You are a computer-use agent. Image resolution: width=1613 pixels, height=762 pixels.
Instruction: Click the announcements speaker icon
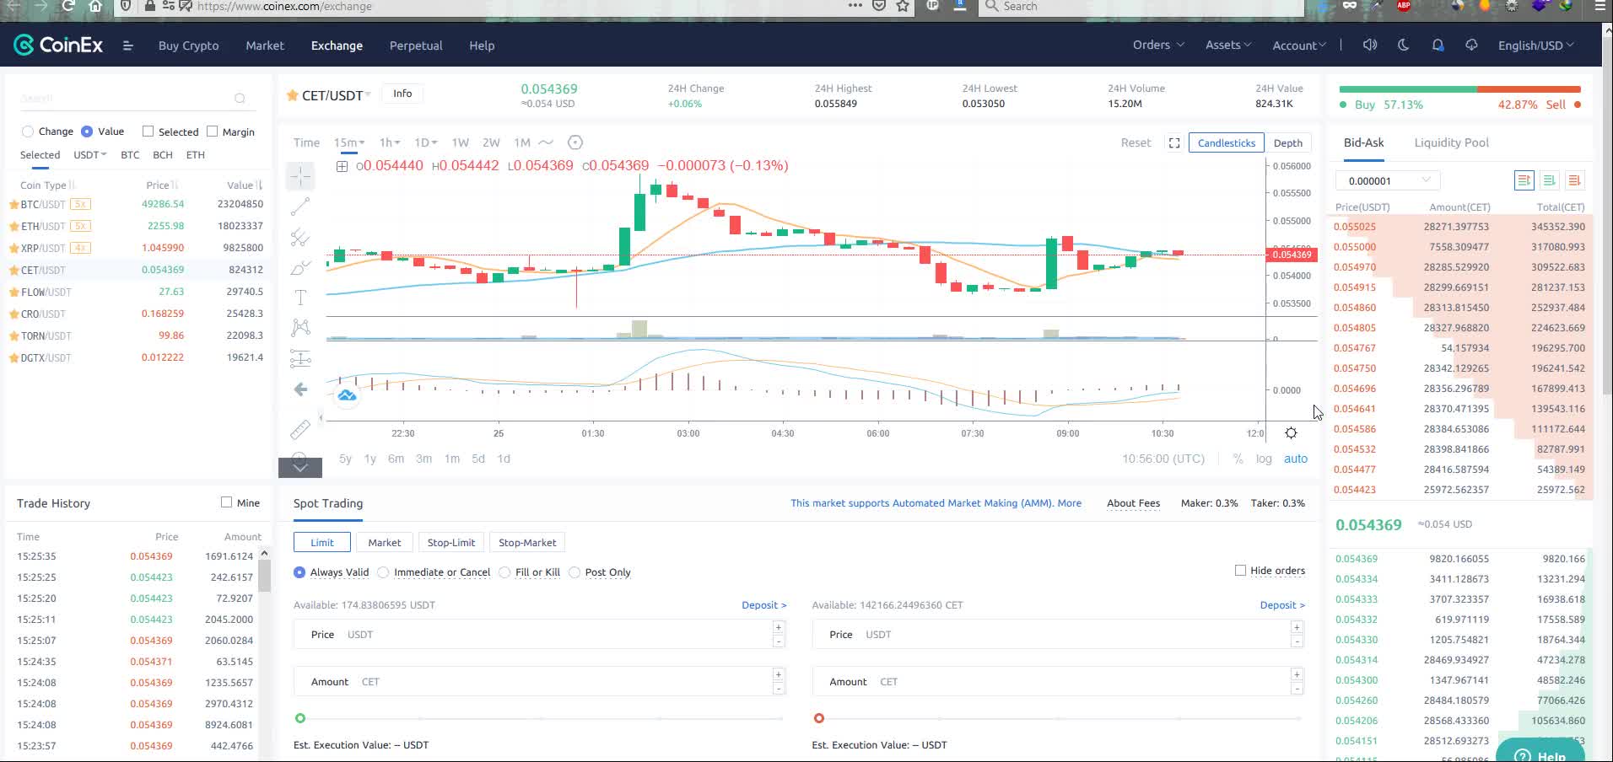[x=1370, y=46]
